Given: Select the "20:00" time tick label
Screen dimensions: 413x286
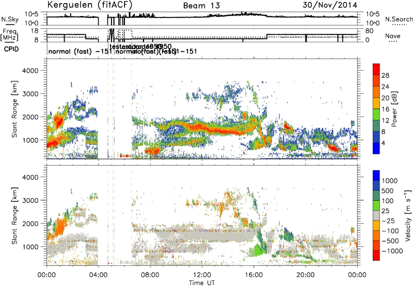Looking at the screenshot, I should click(305, 275).
